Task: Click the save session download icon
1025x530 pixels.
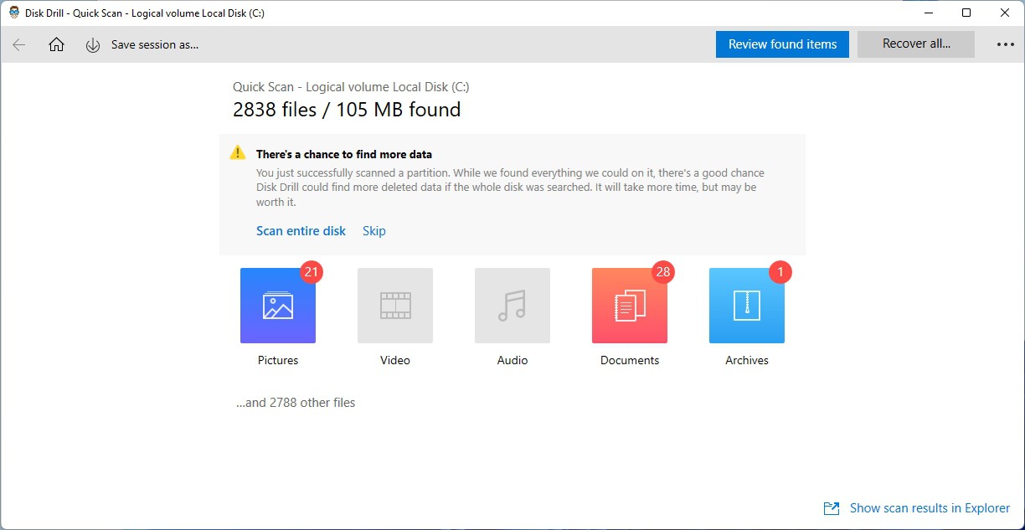Action: (93, 45)
